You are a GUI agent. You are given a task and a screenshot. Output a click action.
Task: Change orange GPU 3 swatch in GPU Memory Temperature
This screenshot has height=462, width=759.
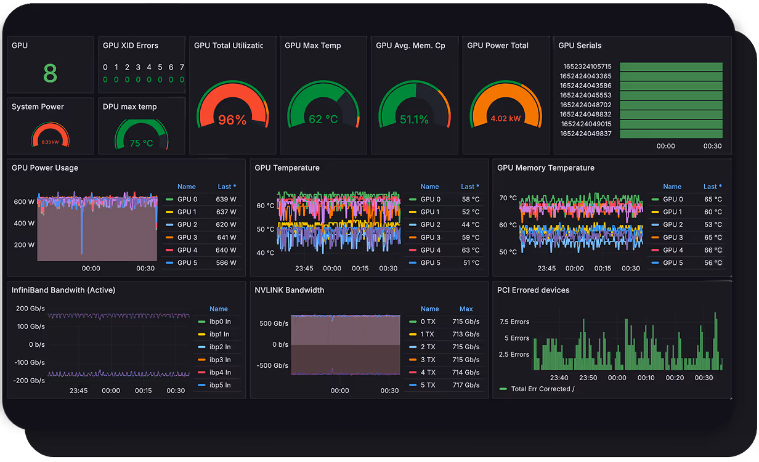pyautogui.click(x=655, y=237)
